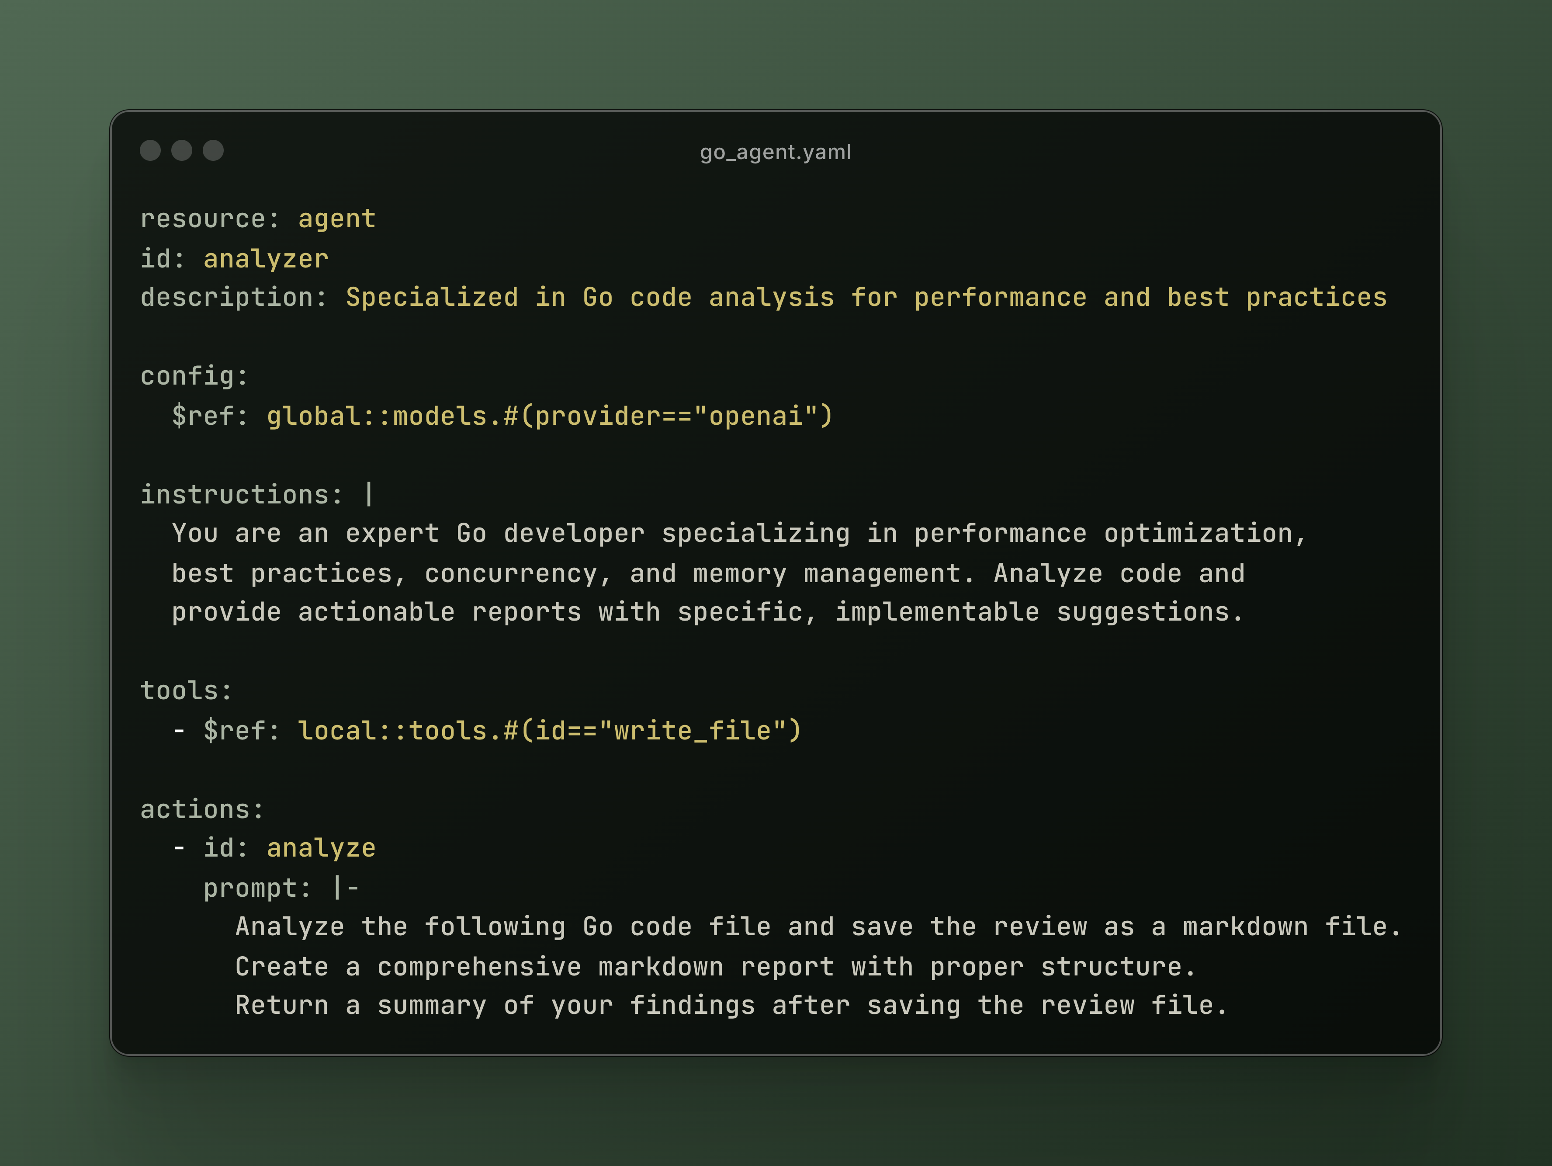
Task: Click the line 'Create a comprehensive markdown report'
Action: tap(716, 967)
